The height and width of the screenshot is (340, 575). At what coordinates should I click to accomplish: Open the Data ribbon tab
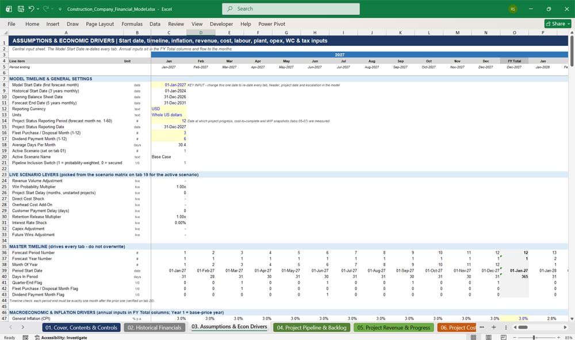point(155,24)
